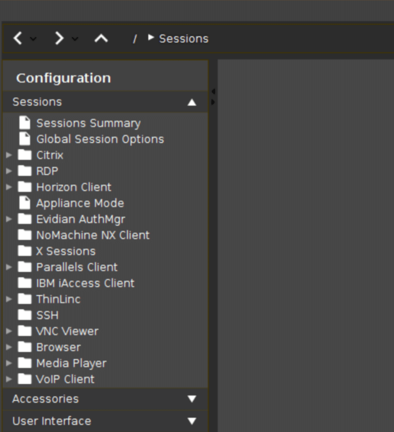This screenshot has height=432, width=394.
Task: Open the Evidian AuthMgr label
Action: [x=81, y=219]
